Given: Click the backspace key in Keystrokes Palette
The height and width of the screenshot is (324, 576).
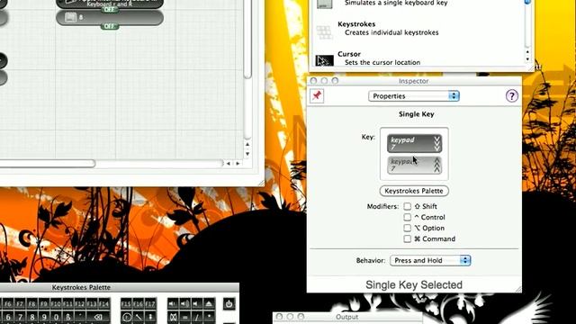Looking at the screenshot, I should click(98, 317).
